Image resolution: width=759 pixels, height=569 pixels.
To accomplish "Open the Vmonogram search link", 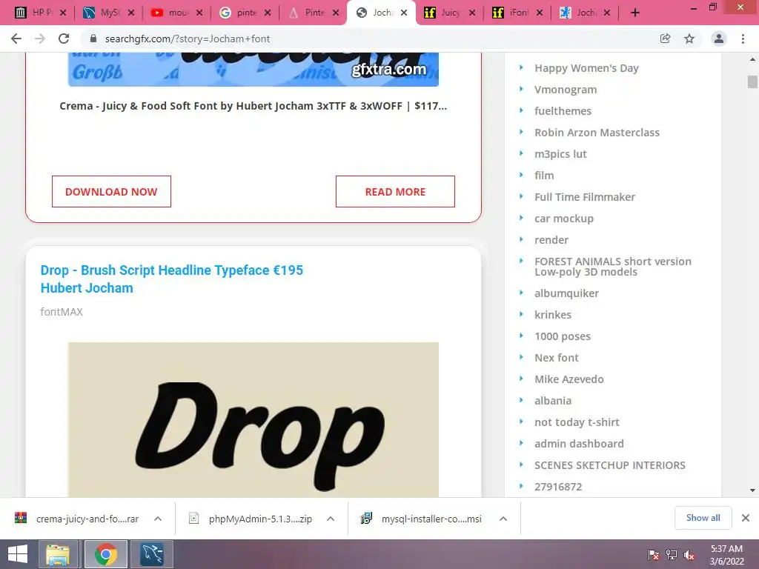I will click(x=566, y=90).
